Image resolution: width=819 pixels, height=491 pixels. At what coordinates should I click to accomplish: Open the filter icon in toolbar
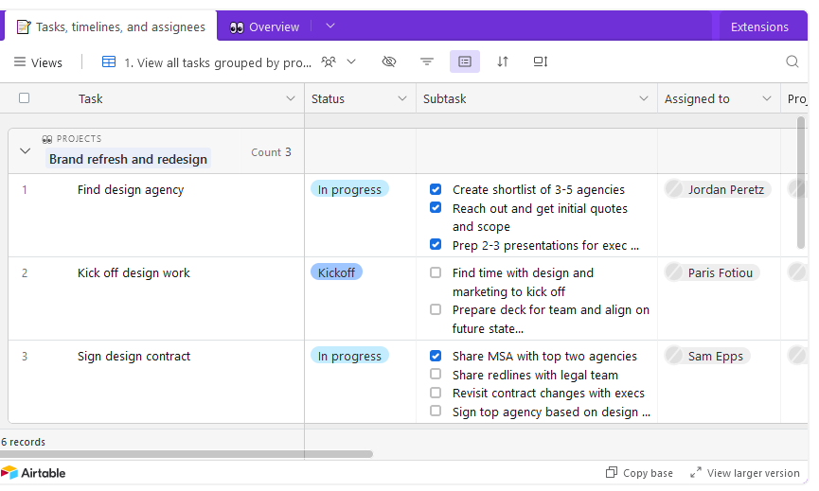click(x=427, y=62)
